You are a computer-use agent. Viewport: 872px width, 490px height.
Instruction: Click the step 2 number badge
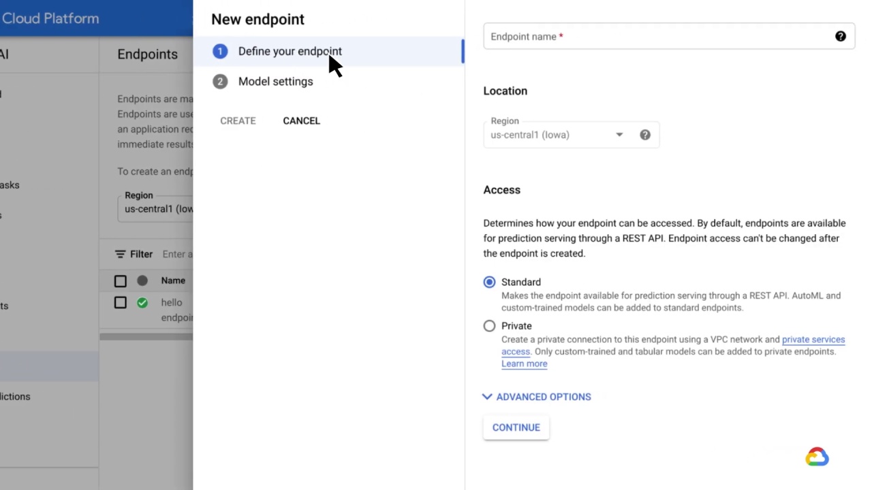pyautogui.click(x=220, y=82)
